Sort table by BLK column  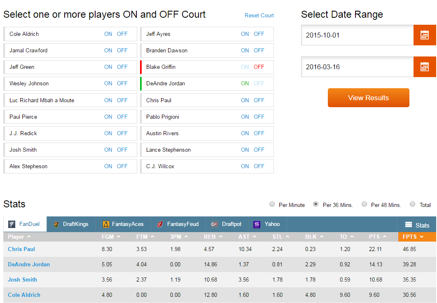[314, 237]
